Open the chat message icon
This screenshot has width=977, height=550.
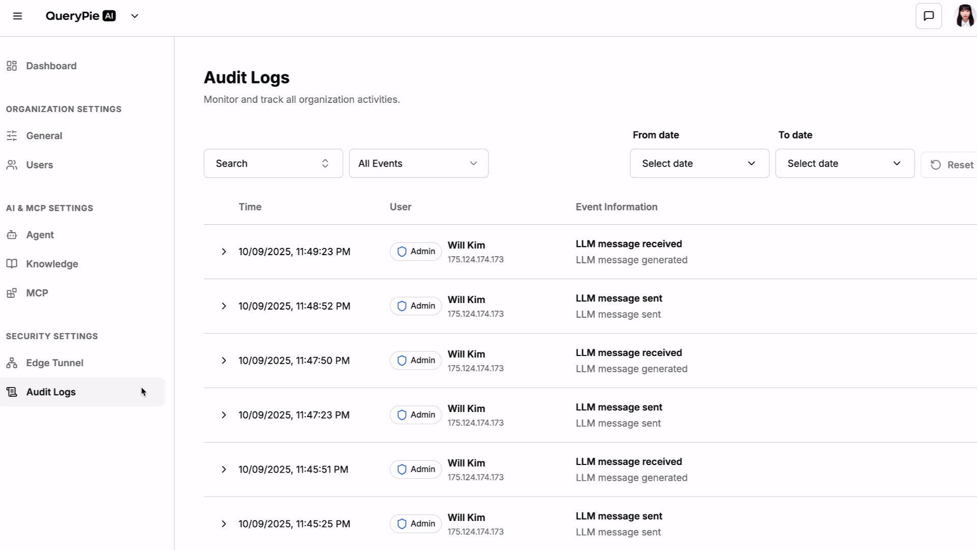(x=929, y=16)
